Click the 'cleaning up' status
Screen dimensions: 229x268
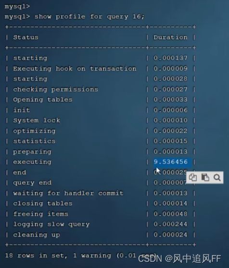37,235
